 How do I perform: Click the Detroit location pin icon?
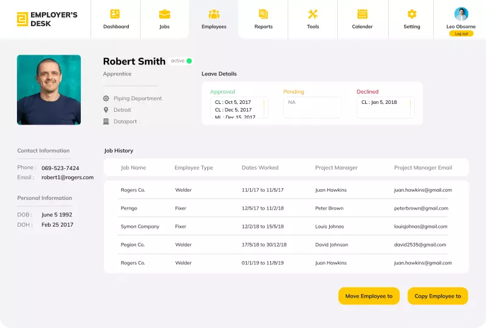(x=106, y=110)
